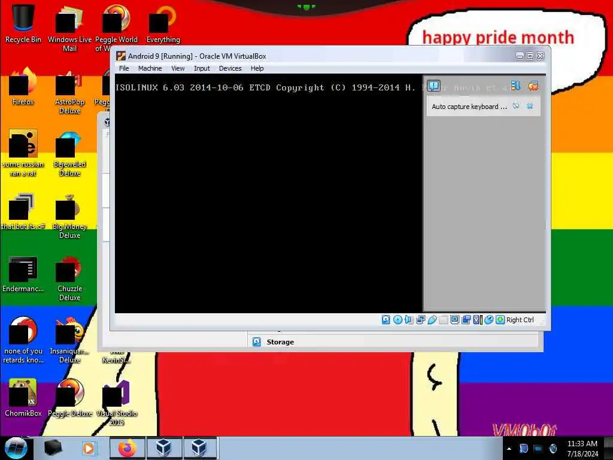613x460 pixels.
Task: Click the Show Desktop strip beside the clock
Action: tap(608, 448)
